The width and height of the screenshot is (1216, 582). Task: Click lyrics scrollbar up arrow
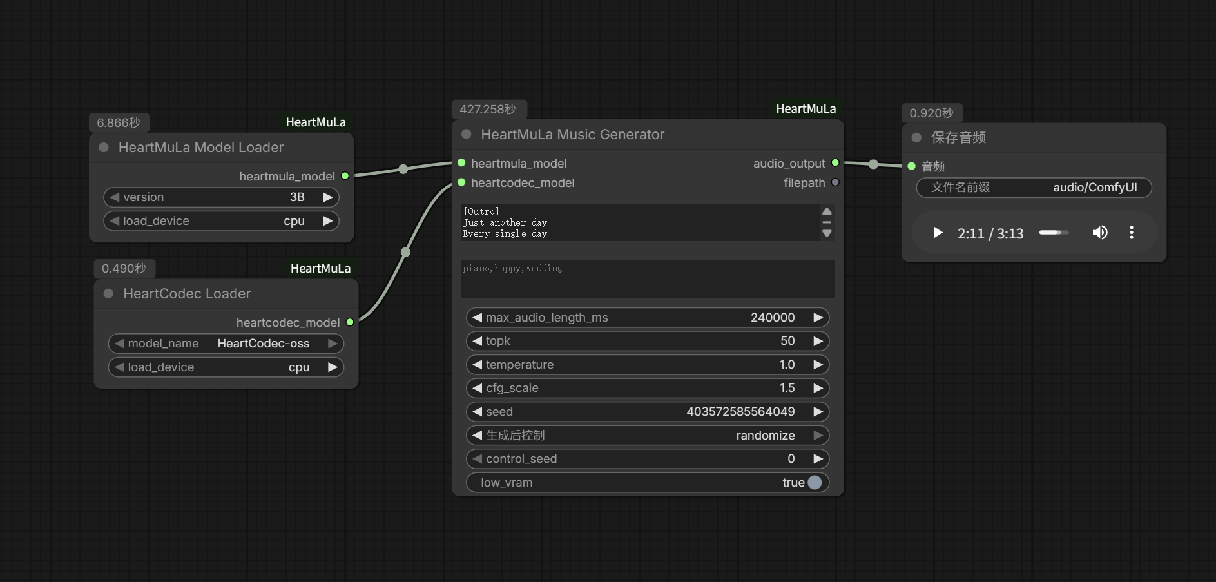pos(827,211)
